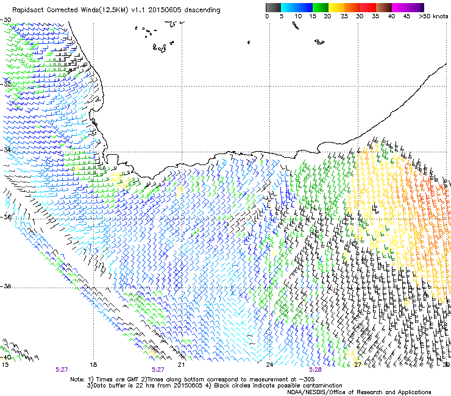This screenshot has height=396, width=451.
Task: Click the NOAA/NESDIS credit line
Action: click(359, 392)
